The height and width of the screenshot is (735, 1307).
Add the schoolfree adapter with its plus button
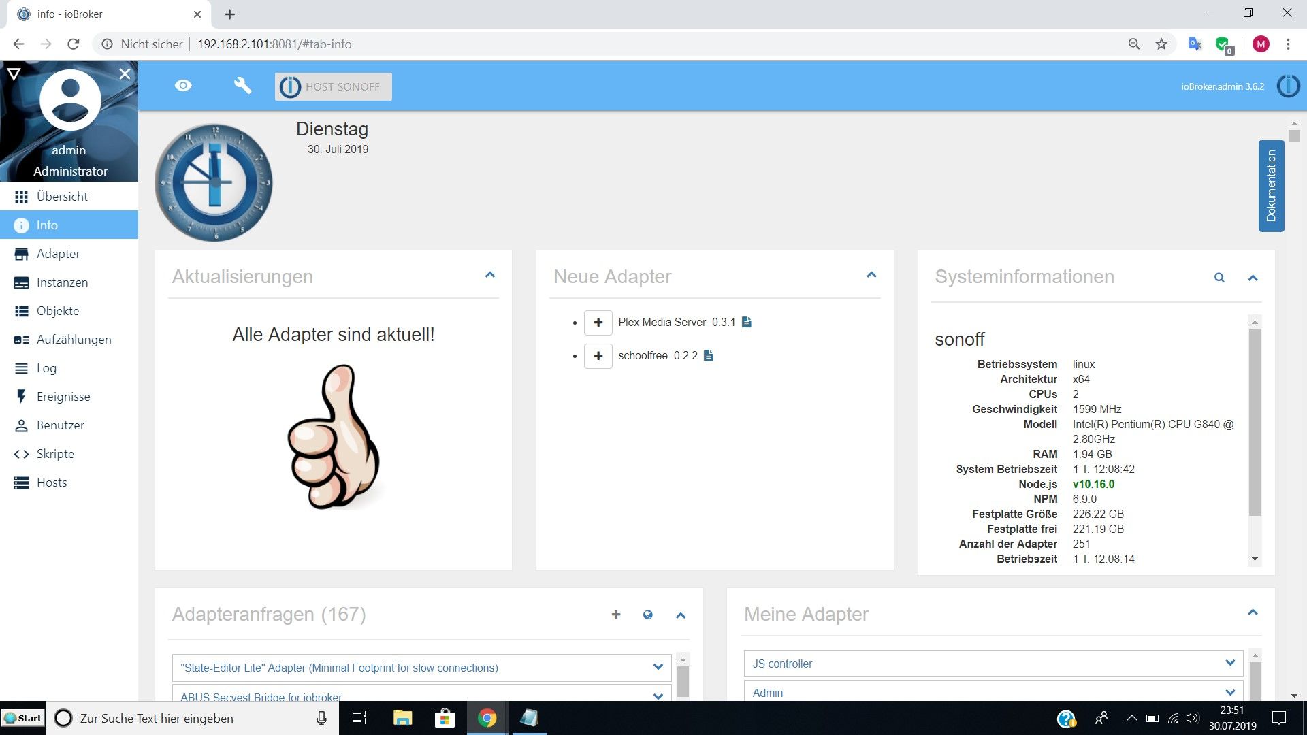[x=598, y=356]
